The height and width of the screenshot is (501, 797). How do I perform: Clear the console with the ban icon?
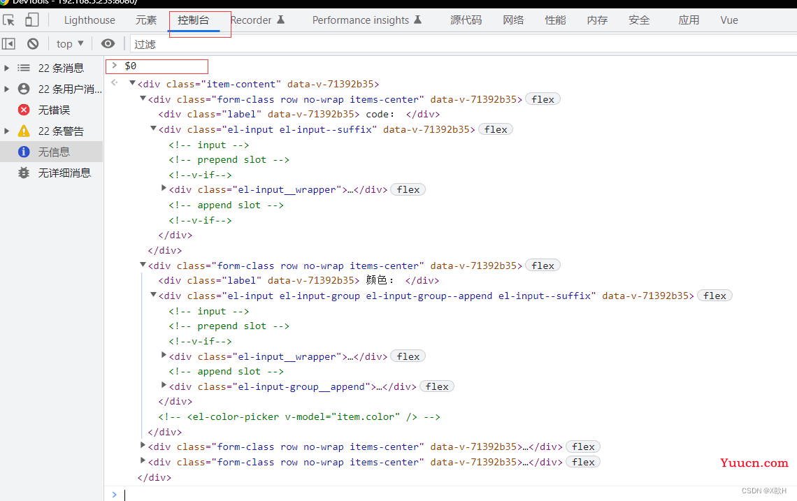[33, 44]
